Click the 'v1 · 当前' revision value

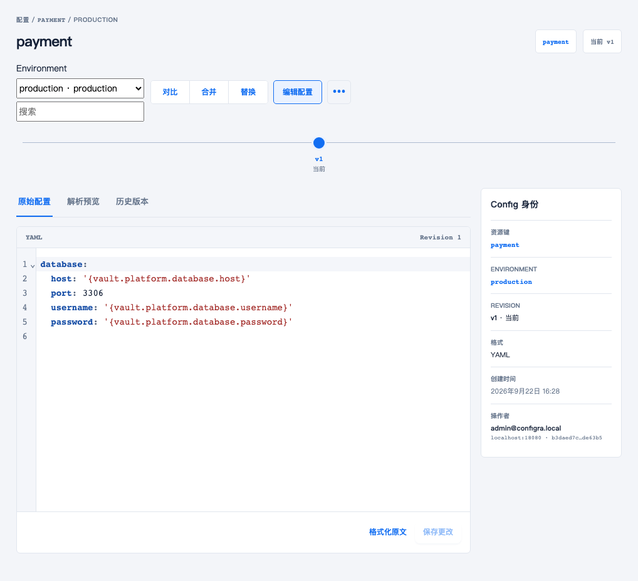(505, 318)
